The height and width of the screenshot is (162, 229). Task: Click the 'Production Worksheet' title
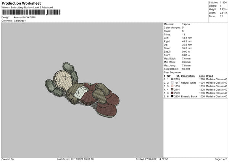(21, 3)
